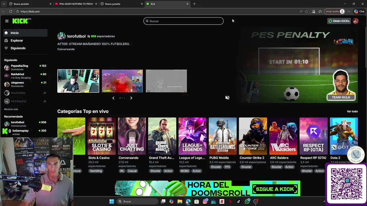Click the IRL tag under Conversando
The image size is (367, 206).
122,171
